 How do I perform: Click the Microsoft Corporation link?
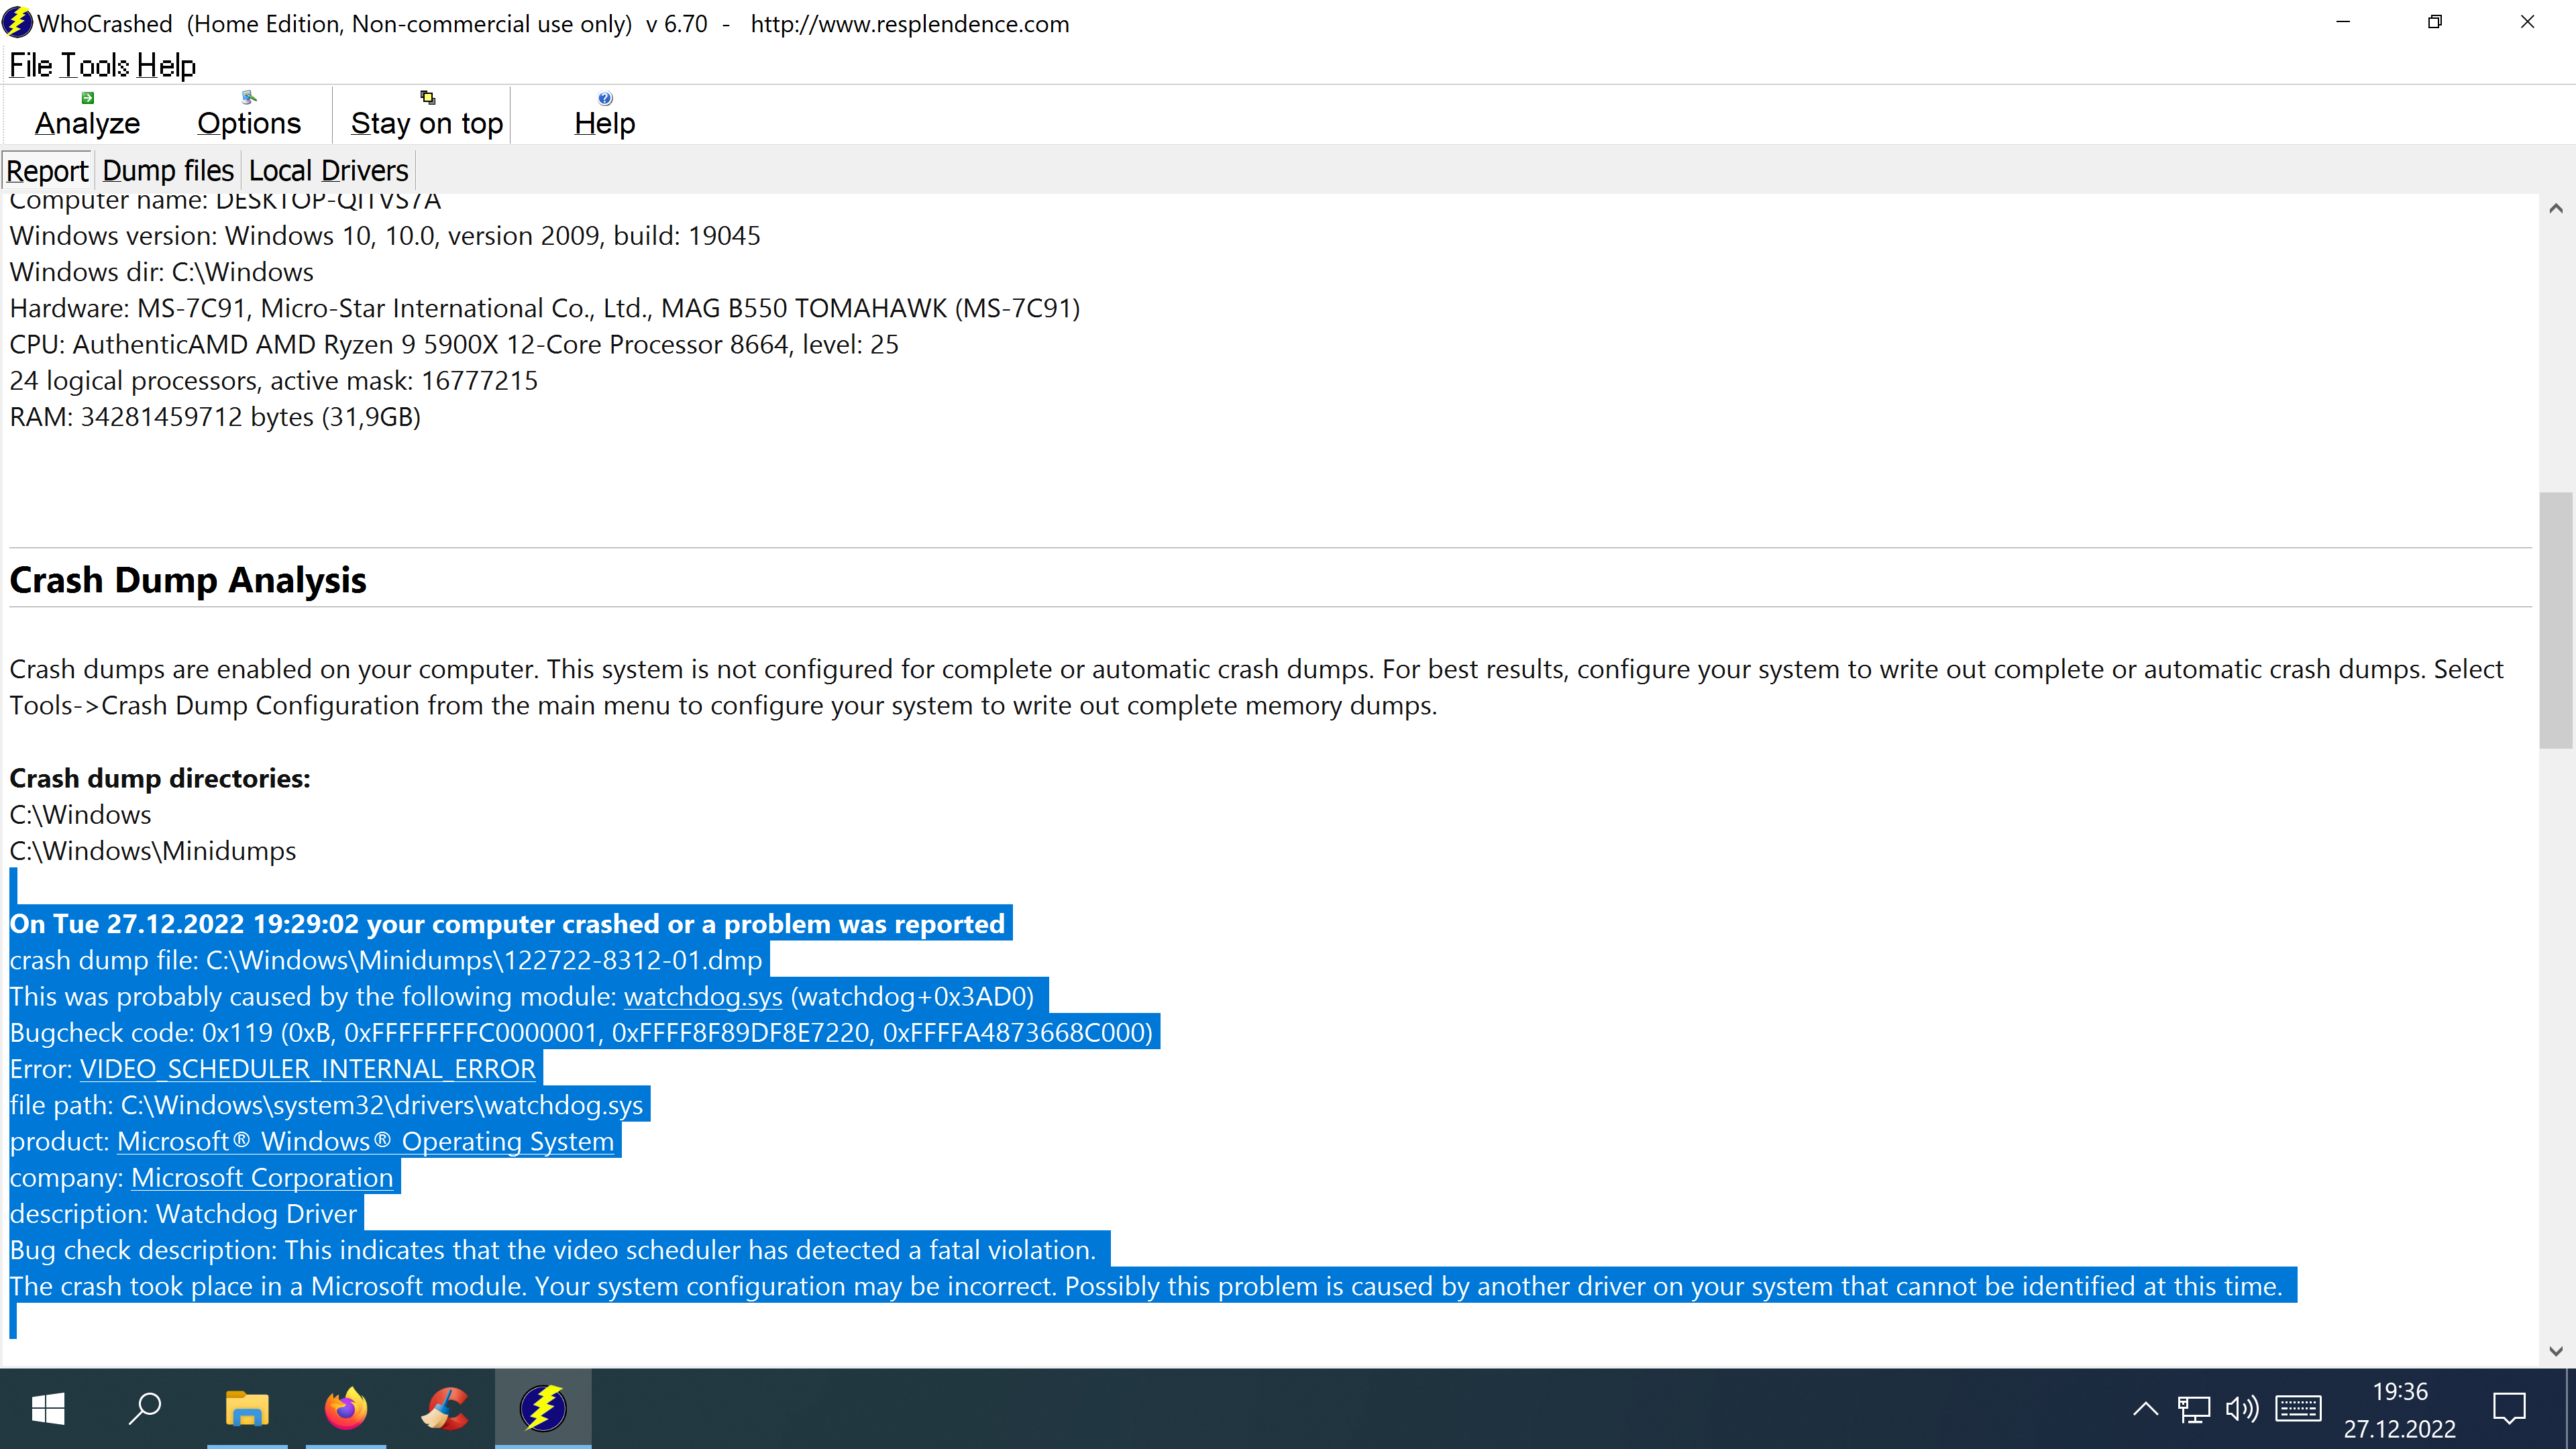pyautogui.click(x=261, y=1177)
